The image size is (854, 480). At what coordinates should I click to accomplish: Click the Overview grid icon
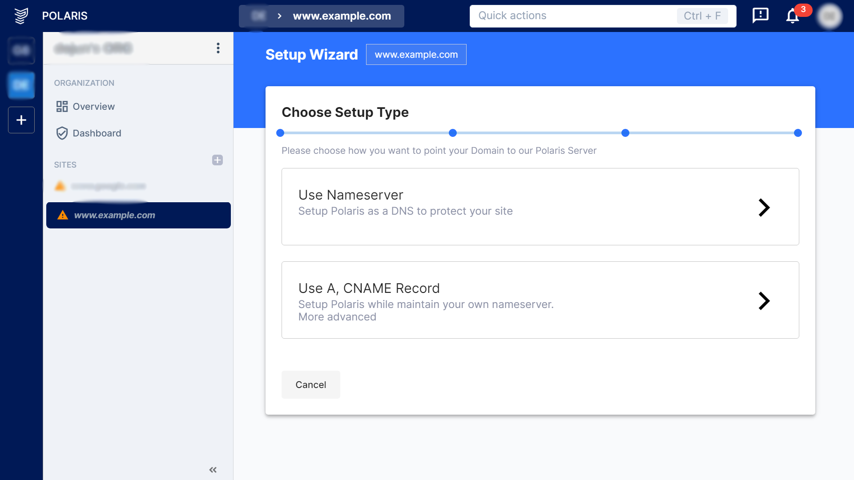(x=62, y=107)
